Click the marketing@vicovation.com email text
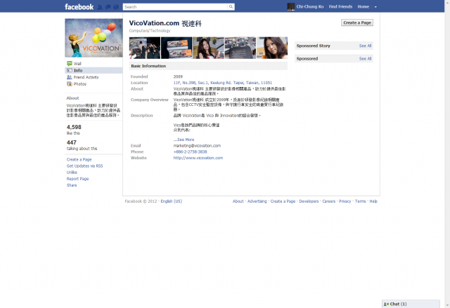The width and height of the screenshot is (450, 308). click(197, 146)
